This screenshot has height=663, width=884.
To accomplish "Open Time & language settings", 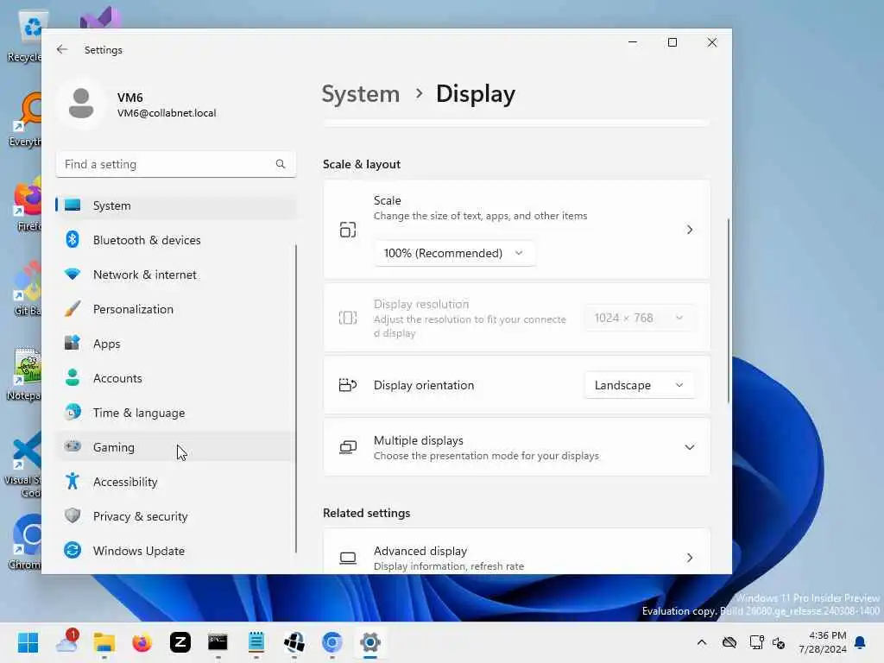I will coord(176,413).
